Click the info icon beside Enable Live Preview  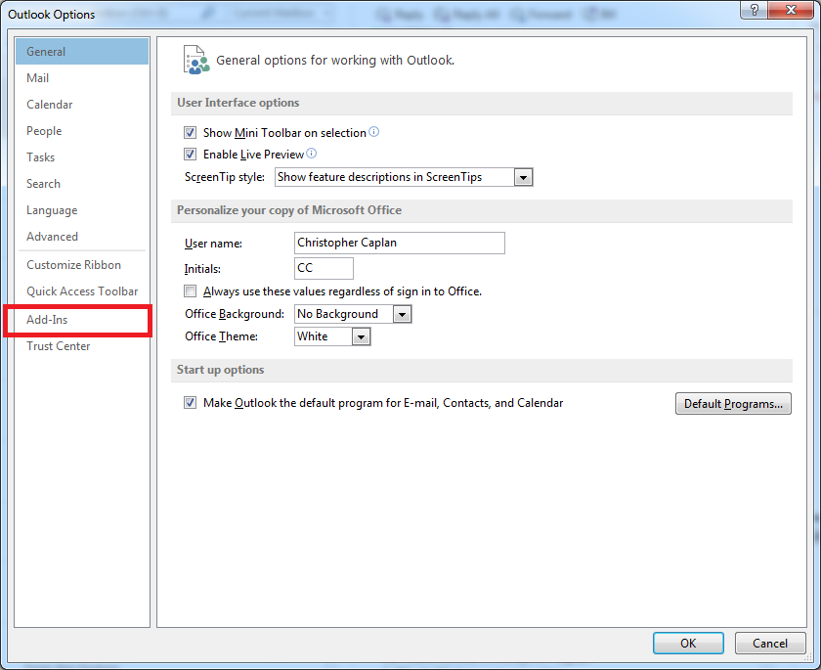tap(311, 154)
